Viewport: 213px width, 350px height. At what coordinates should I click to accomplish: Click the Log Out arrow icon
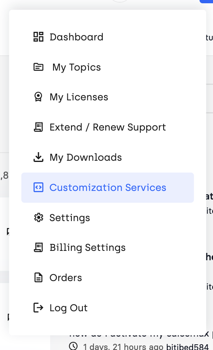[x=38, y=308]
